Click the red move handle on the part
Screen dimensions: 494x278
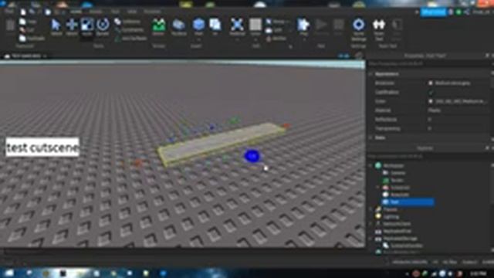pos(286,126)
